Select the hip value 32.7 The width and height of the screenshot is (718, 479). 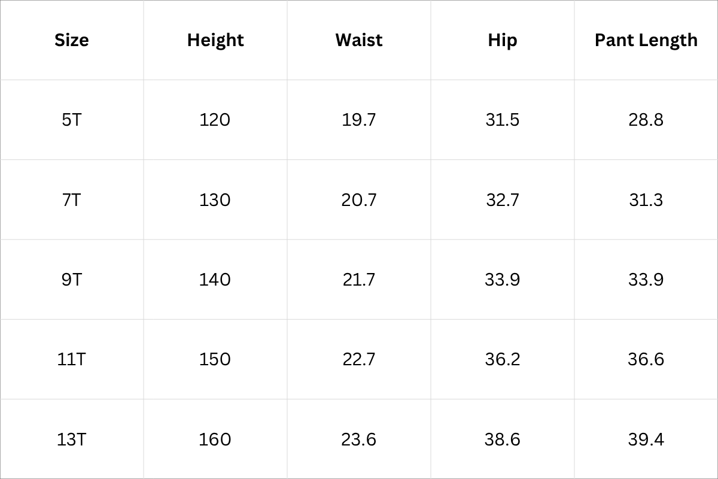click(502, 199)
